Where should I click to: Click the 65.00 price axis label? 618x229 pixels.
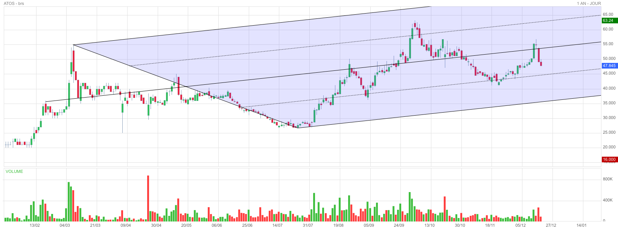608,14
